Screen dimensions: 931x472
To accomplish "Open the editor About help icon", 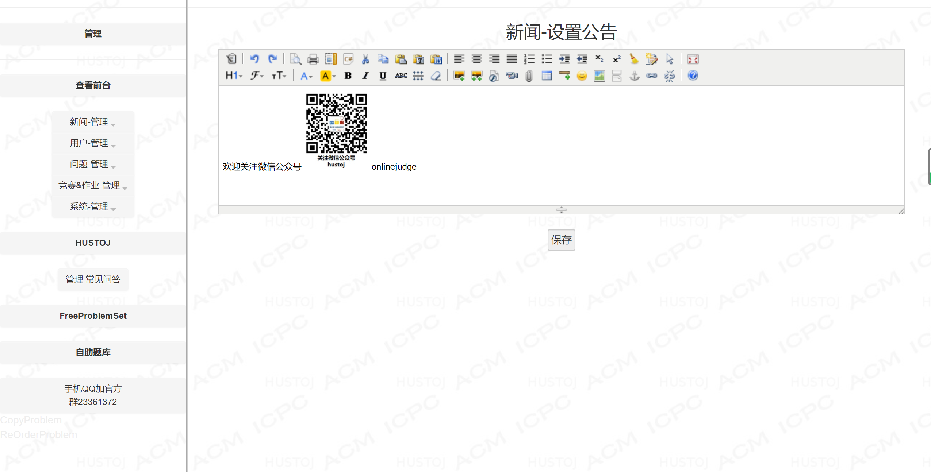I will (x=693, y=76).
